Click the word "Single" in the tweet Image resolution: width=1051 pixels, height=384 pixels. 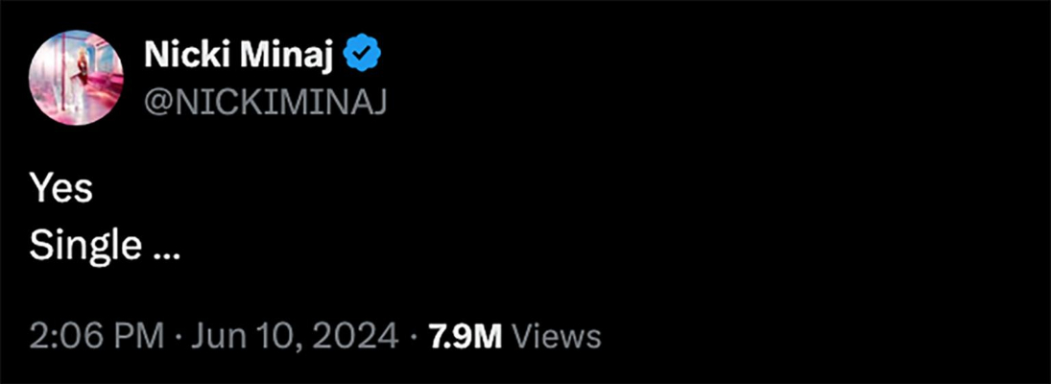(x=85, y=247)
